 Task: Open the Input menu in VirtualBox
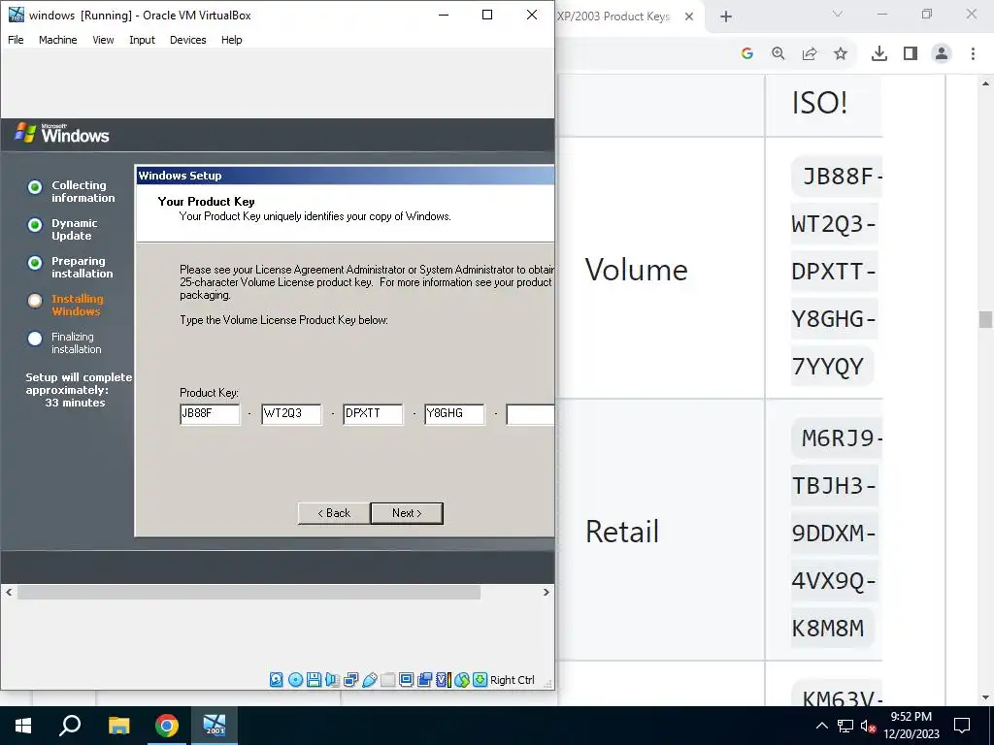point(142,40)
